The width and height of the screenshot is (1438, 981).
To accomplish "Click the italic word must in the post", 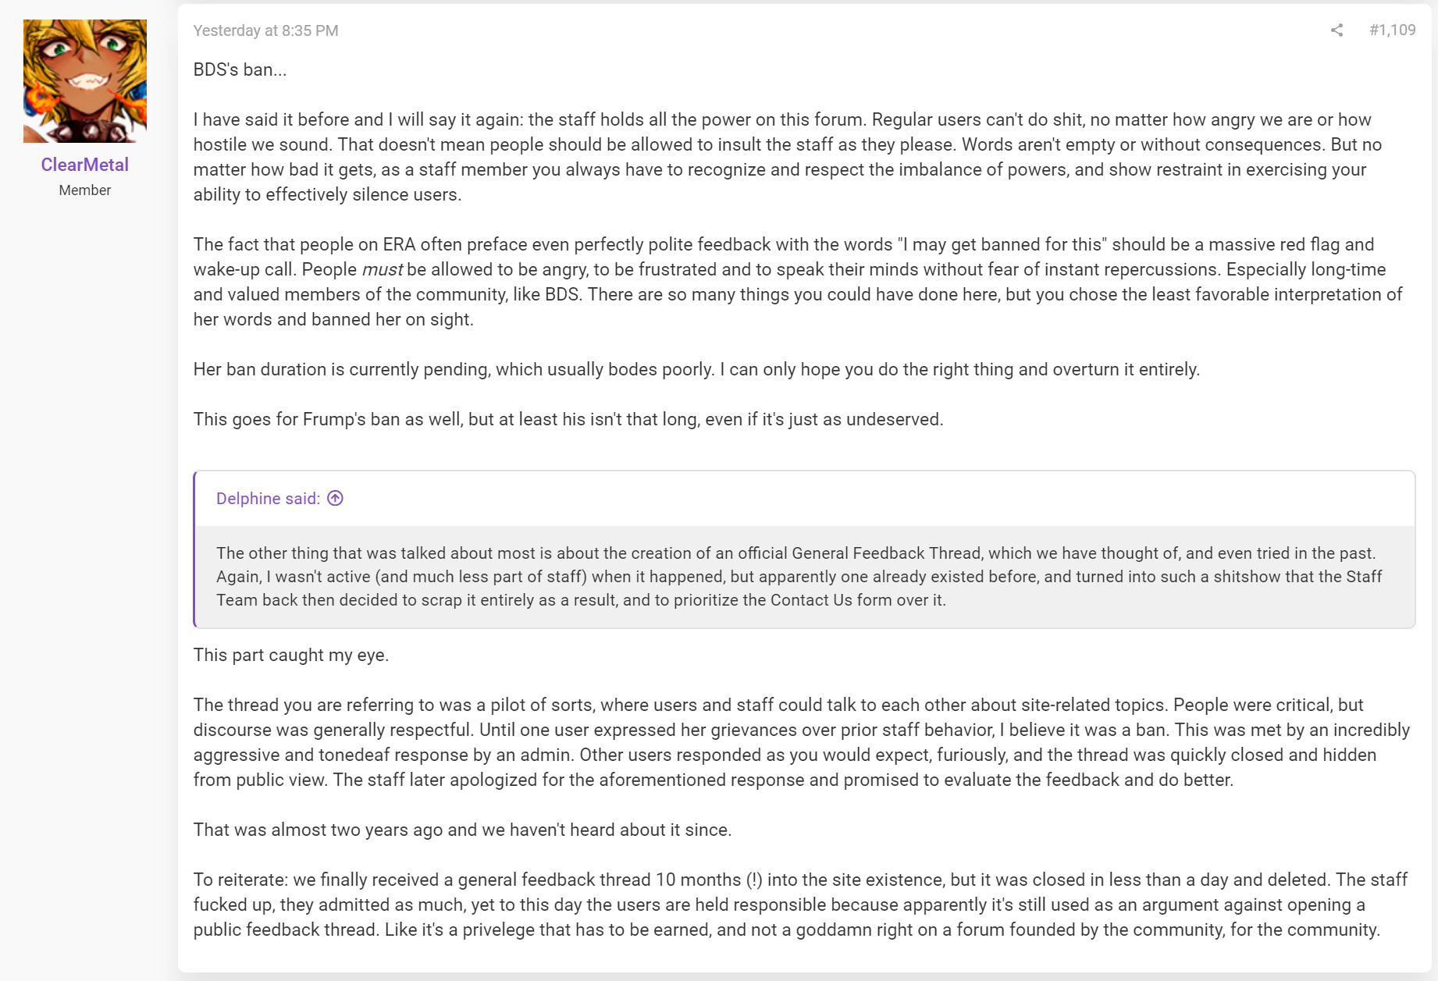I will click(x=383, y=269).
